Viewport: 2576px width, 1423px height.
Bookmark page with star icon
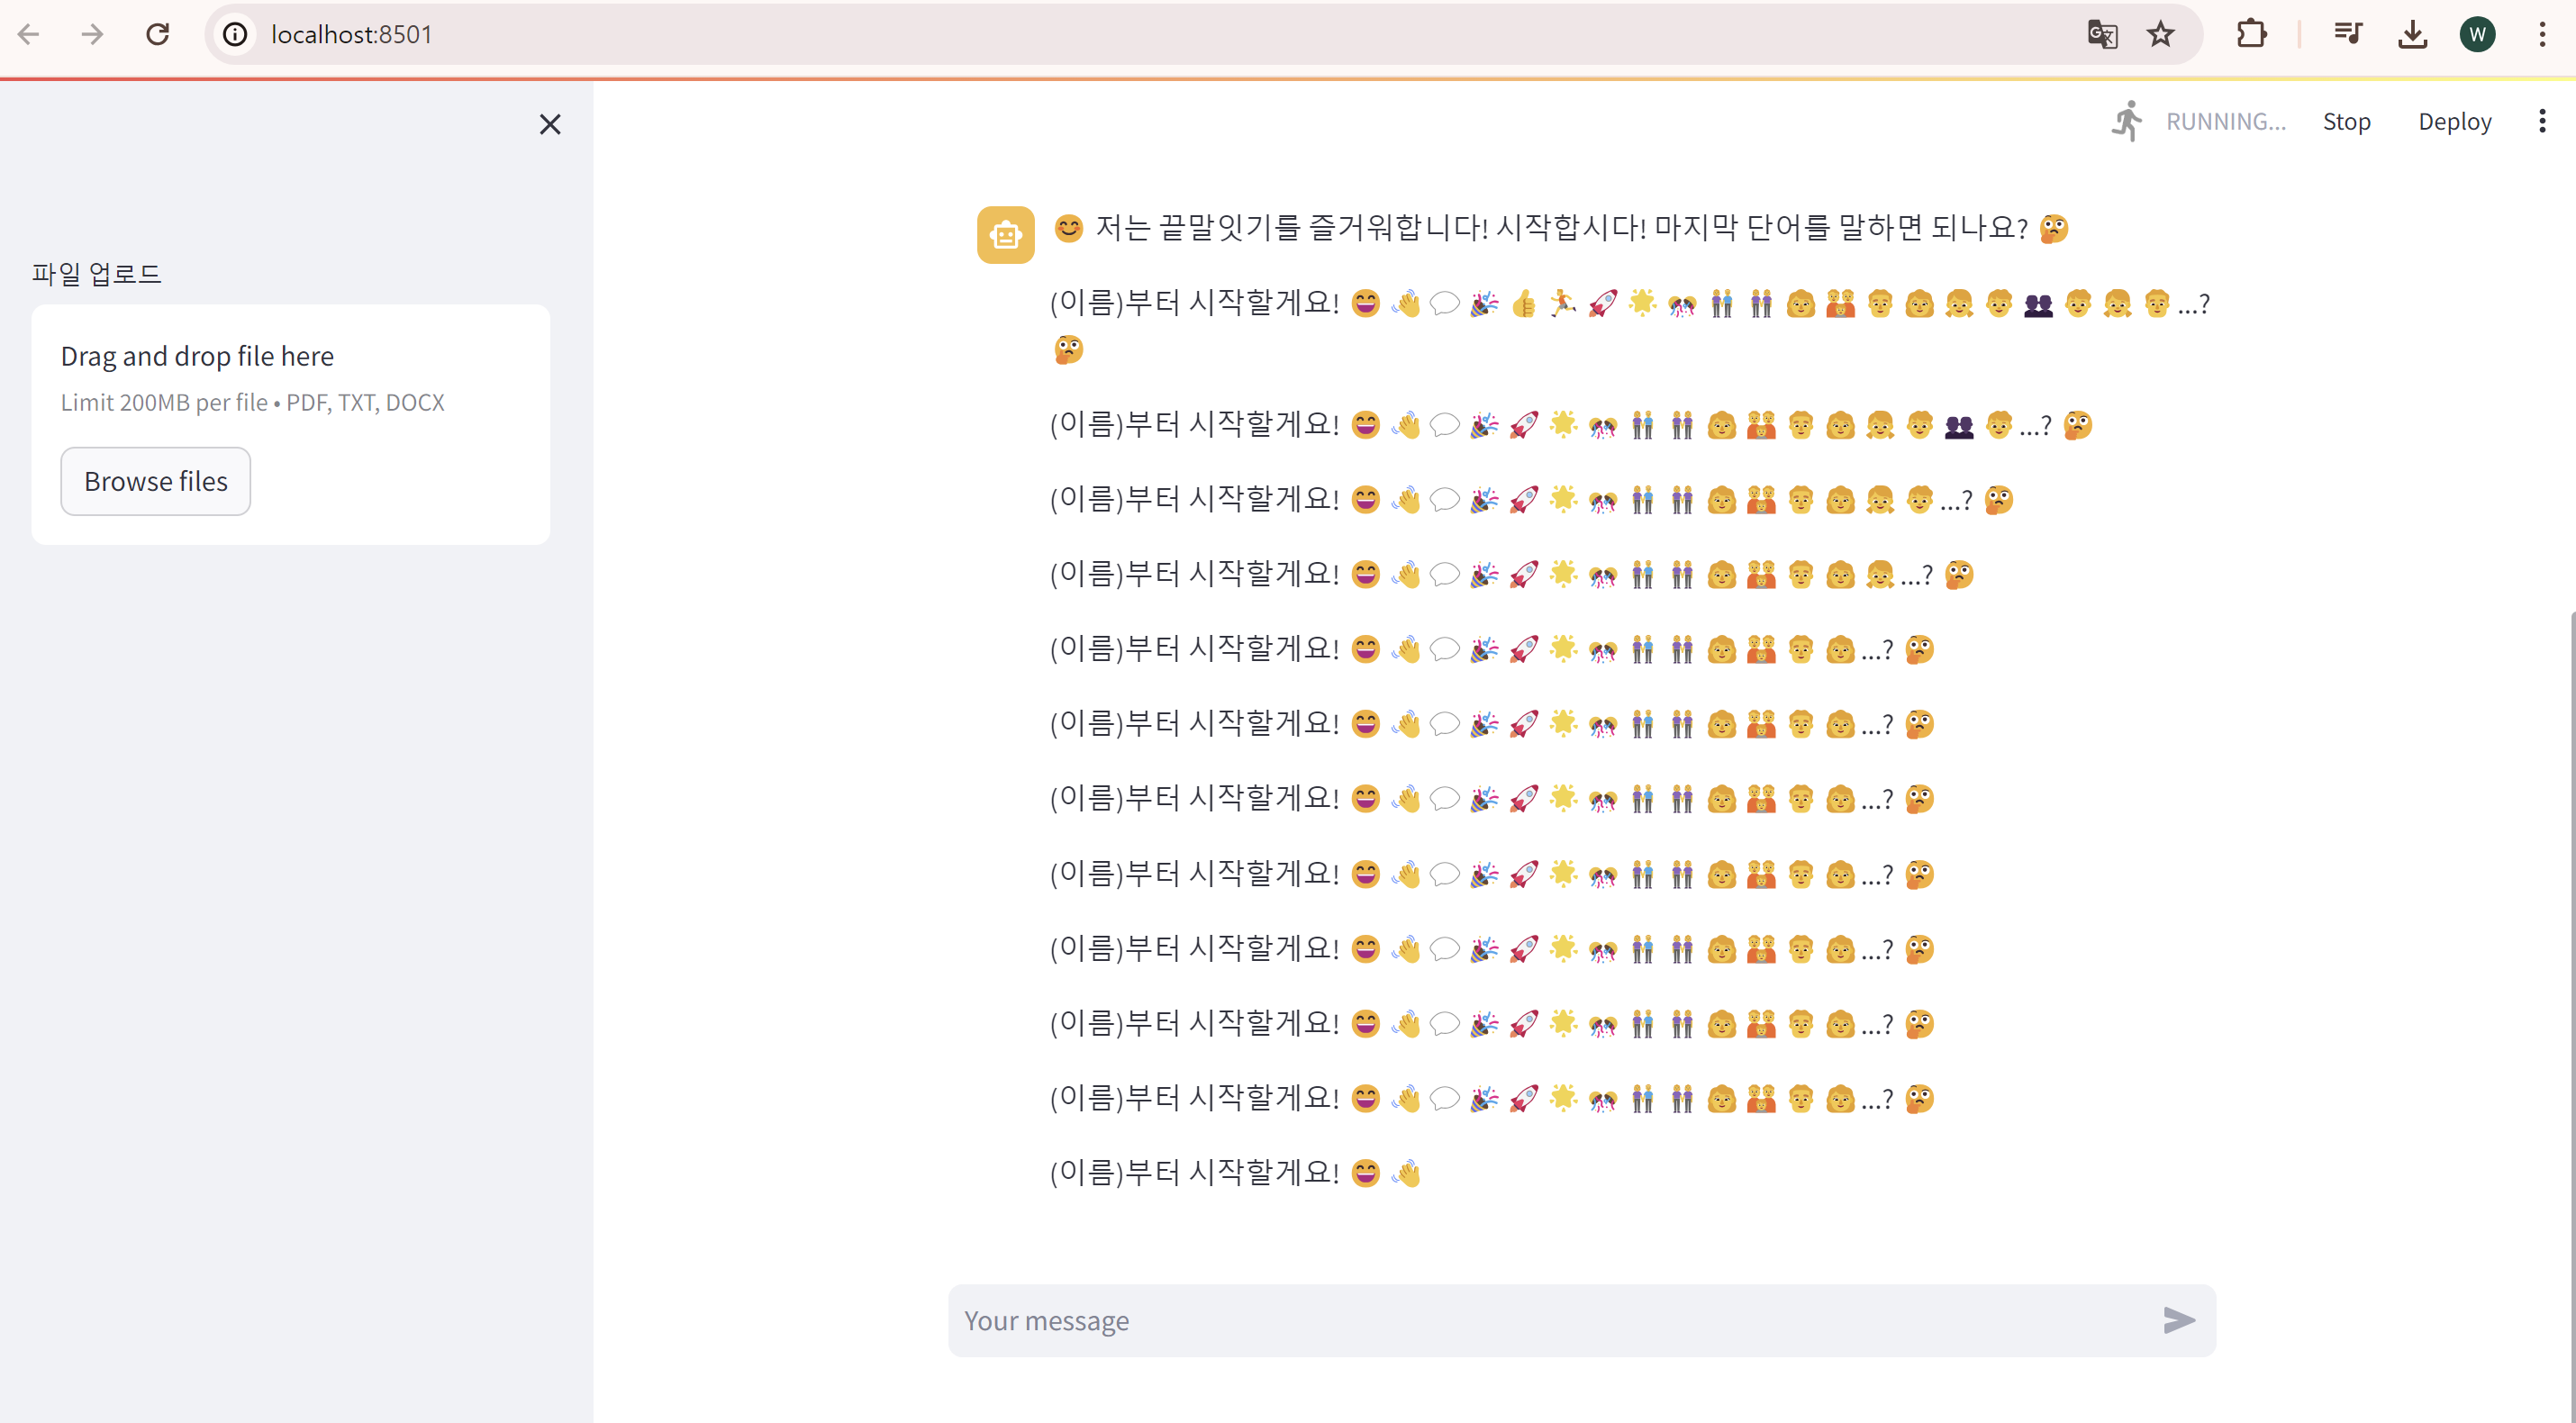2160,34
